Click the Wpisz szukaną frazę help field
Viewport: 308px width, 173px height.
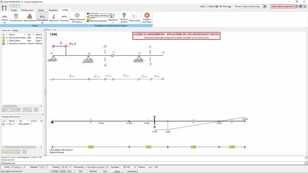[253, 6]
